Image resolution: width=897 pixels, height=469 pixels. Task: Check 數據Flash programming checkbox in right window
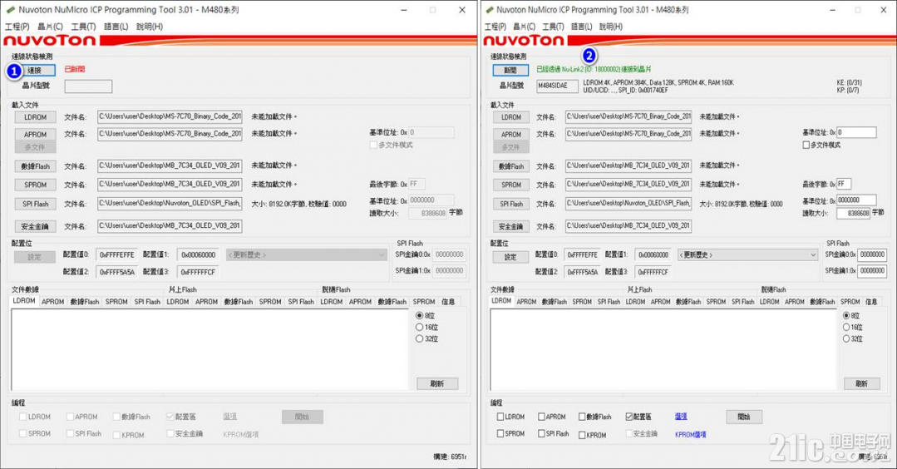[x=582, y=417]
